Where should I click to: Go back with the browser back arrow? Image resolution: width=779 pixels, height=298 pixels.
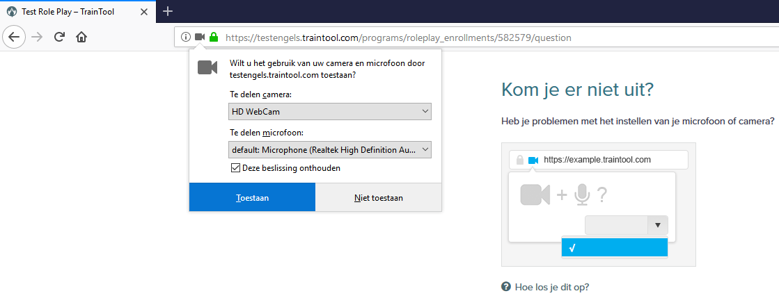pyautogui.click(x=14, y=37)
